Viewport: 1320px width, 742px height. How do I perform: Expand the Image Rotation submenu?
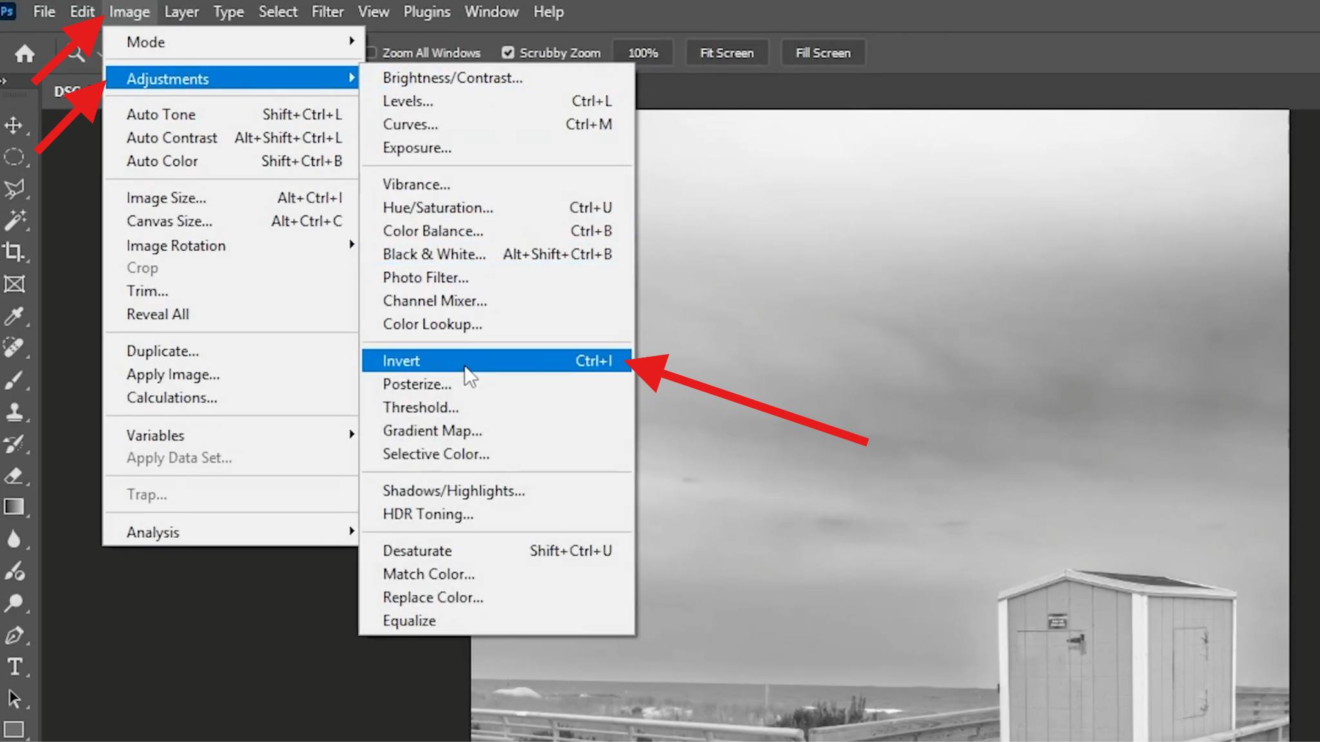point(232,245)
